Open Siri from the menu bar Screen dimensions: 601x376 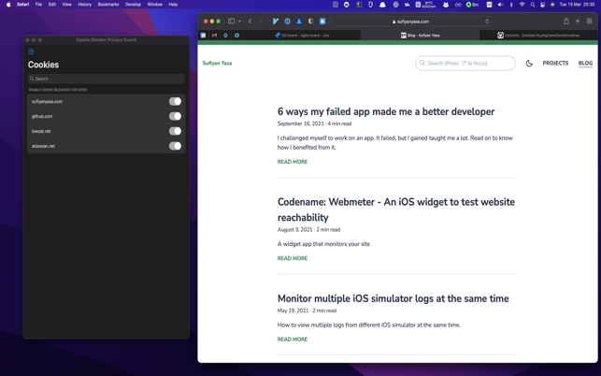pyautogui.click(x=552, y=5)
